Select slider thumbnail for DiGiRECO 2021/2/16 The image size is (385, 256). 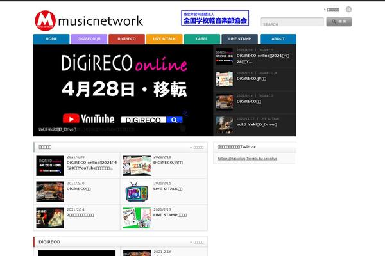tap(224, 102)
